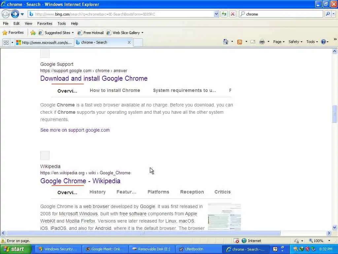Click the taskbar help question icon
Screen dimensions: 338x254
click(x=275, y=249)
